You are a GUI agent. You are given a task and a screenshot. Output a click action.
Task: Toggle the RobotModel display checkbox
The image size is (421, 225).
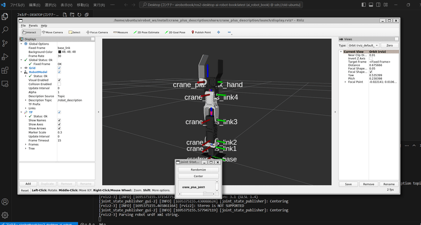(59, 72)
